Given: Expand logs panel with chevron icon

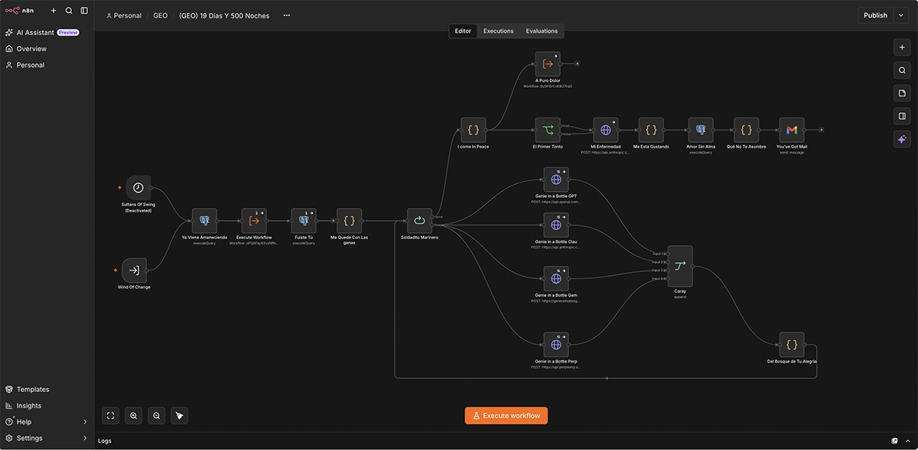Looking at the screenshot, I should (907, 441).
